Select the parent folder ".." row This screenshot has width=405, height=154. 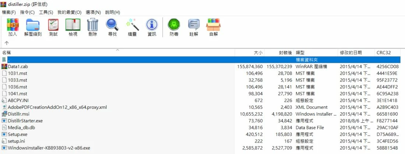(200, 60)
